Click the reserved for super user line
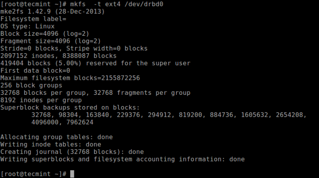Viewport: 319px width, 178px height. (x=96, y=63)
